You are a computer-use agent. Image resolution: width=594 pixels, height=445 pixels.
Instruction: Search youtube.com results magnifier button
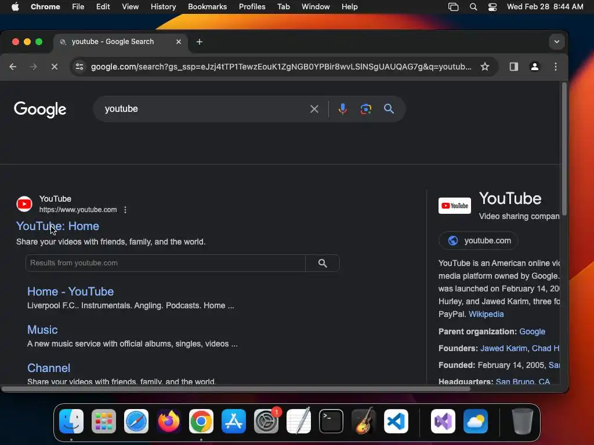(x=323, y=263)
